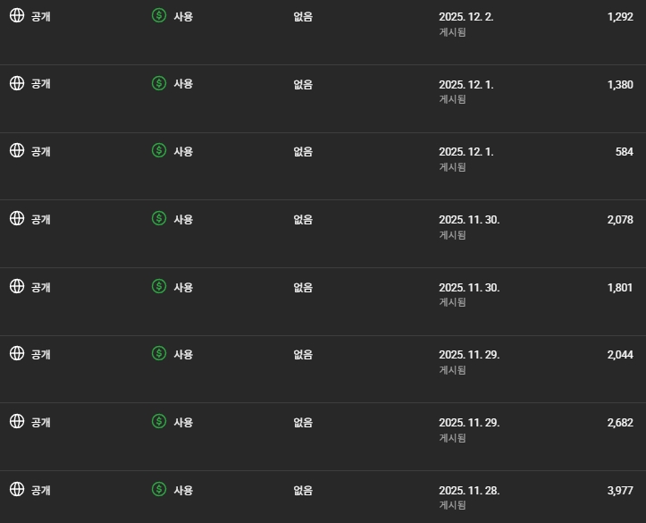Open the 공개 visibility setting for the 1,801 views row
Screen dimensions: 646x523
click(x=41, y=287)
